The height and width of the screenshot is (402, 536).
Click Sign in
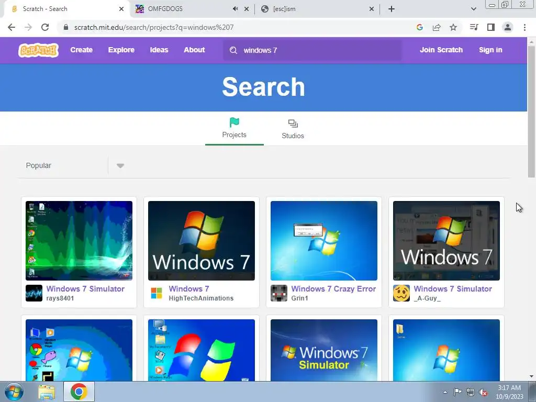(490, 50)
